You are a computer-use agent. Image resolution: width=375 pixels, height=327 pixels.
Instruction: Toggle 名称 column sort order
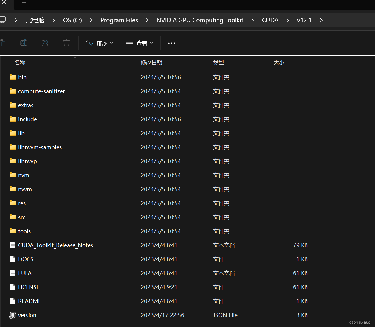pyautogui.click(x=20, y=62)
